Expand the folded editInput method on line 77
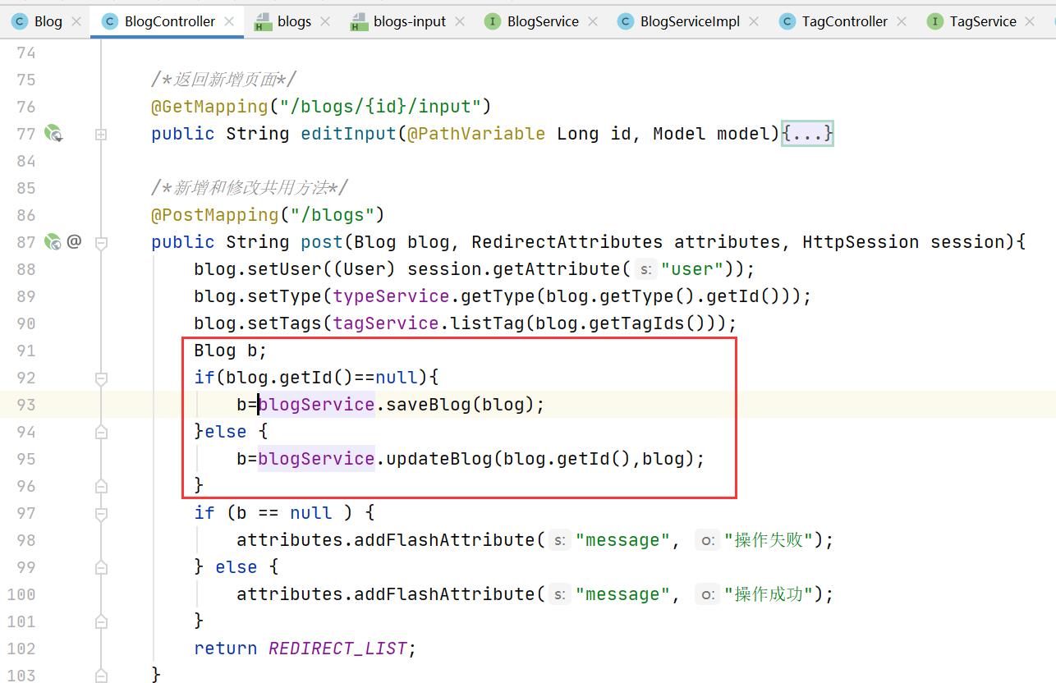 pyautogui.click(x=101, y=134)
